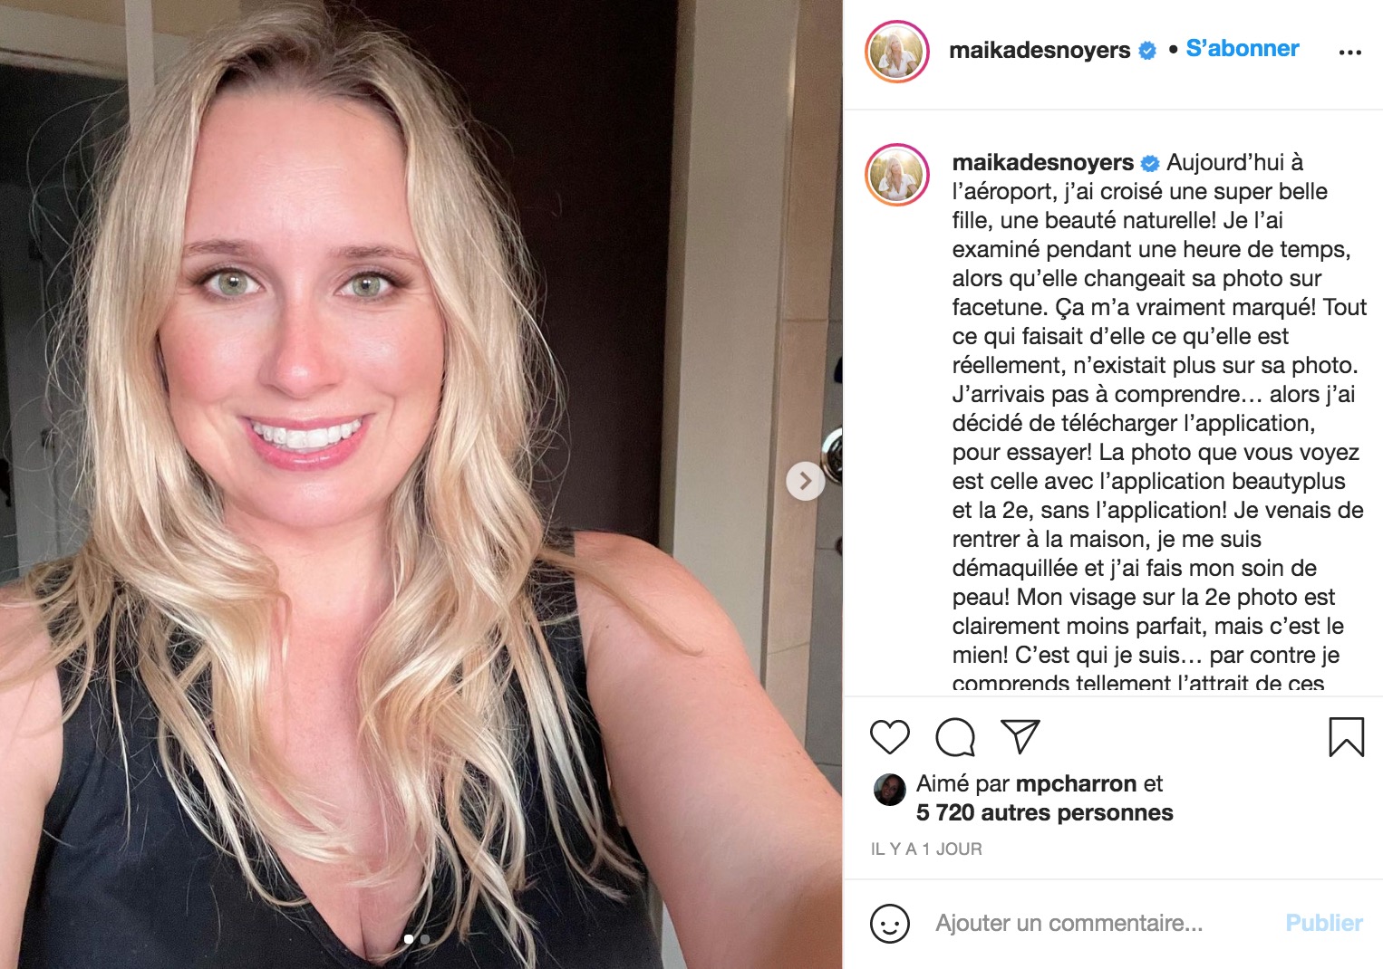View 5 720 autres personnes likes list
The image size is (1383, 969).
tap(1044, 813)
